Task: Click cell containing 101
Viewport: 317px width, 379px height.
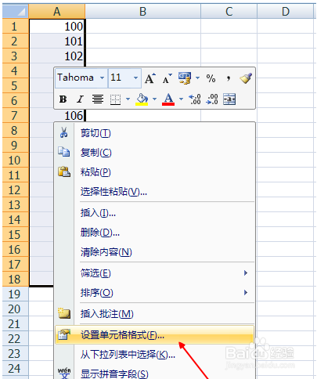Action: [57, 41]
